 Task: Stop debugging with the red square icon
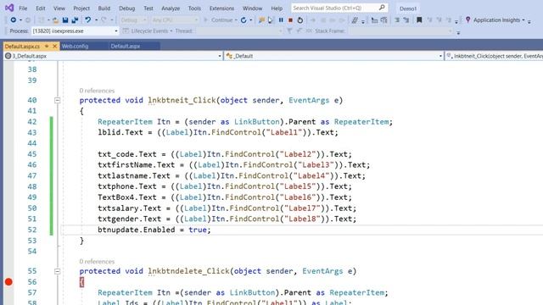[290, 20]
